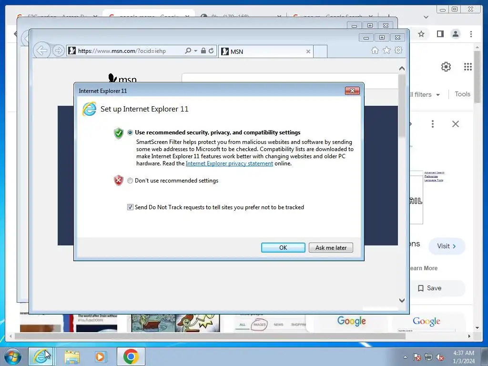Click Internet Explorer taskbar icon
This screenshot has height=366, width=488.
41,356
